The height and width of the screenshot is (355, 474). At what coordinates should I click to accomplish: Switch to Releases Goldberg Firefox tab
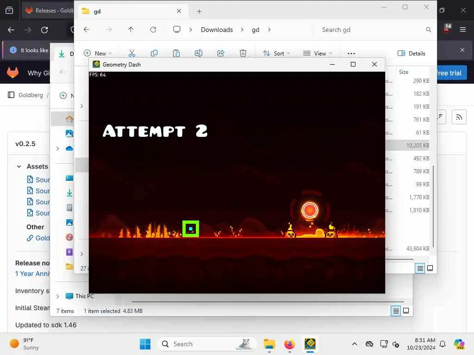(48, 11)
